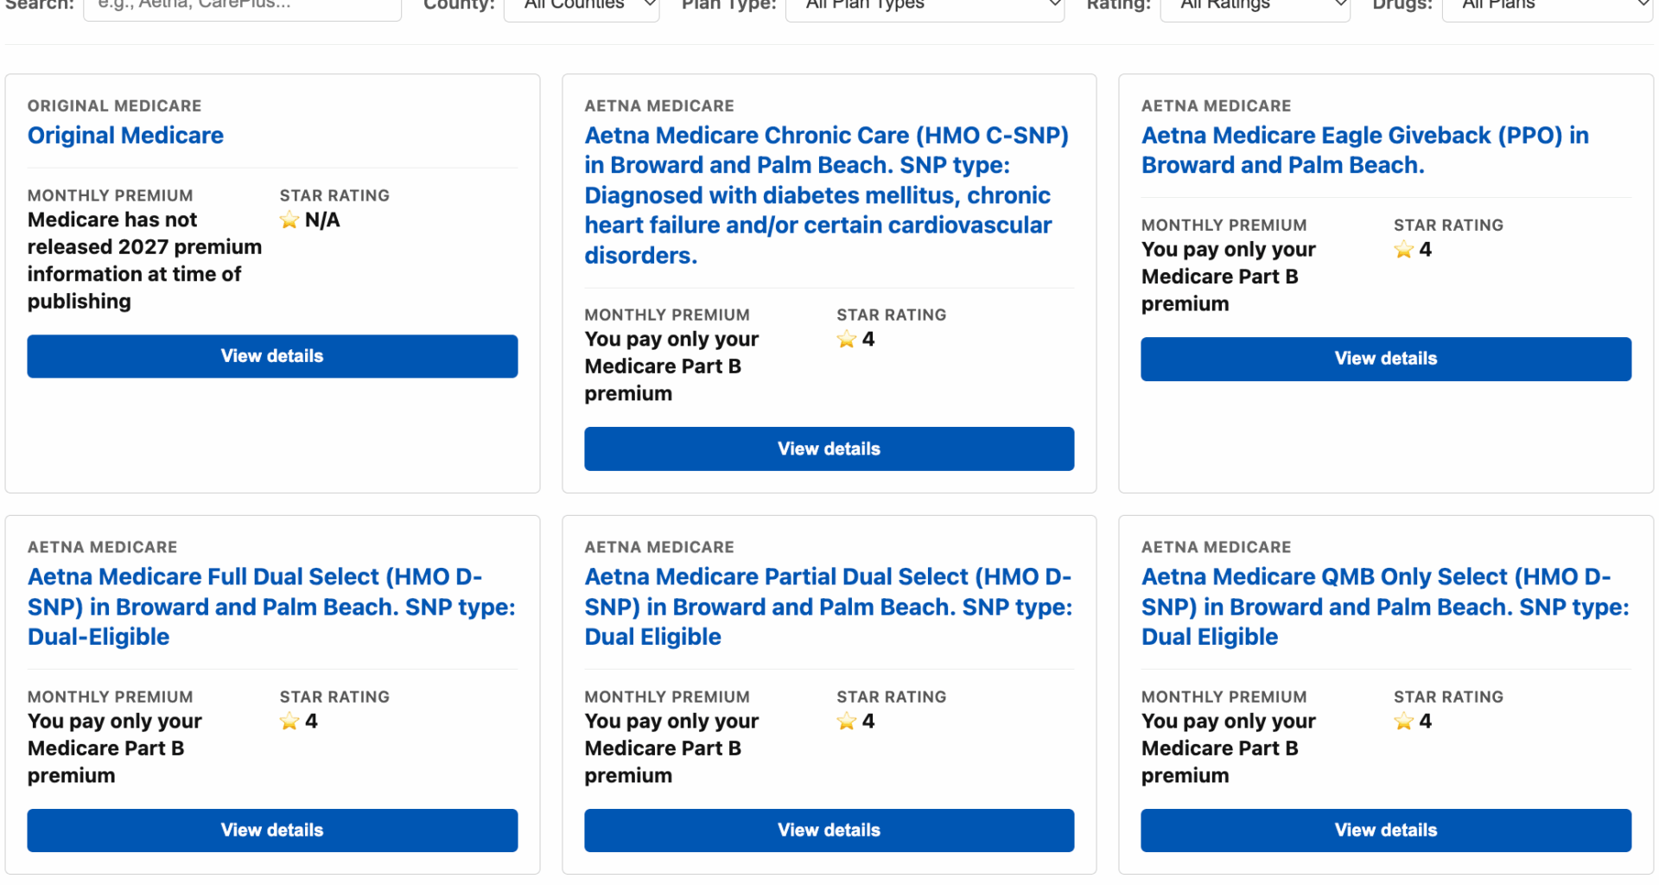Screen dimensions: 1659x885
Task: Click the star icon on the Eagle Giveback card
Action: [1404, 250]
